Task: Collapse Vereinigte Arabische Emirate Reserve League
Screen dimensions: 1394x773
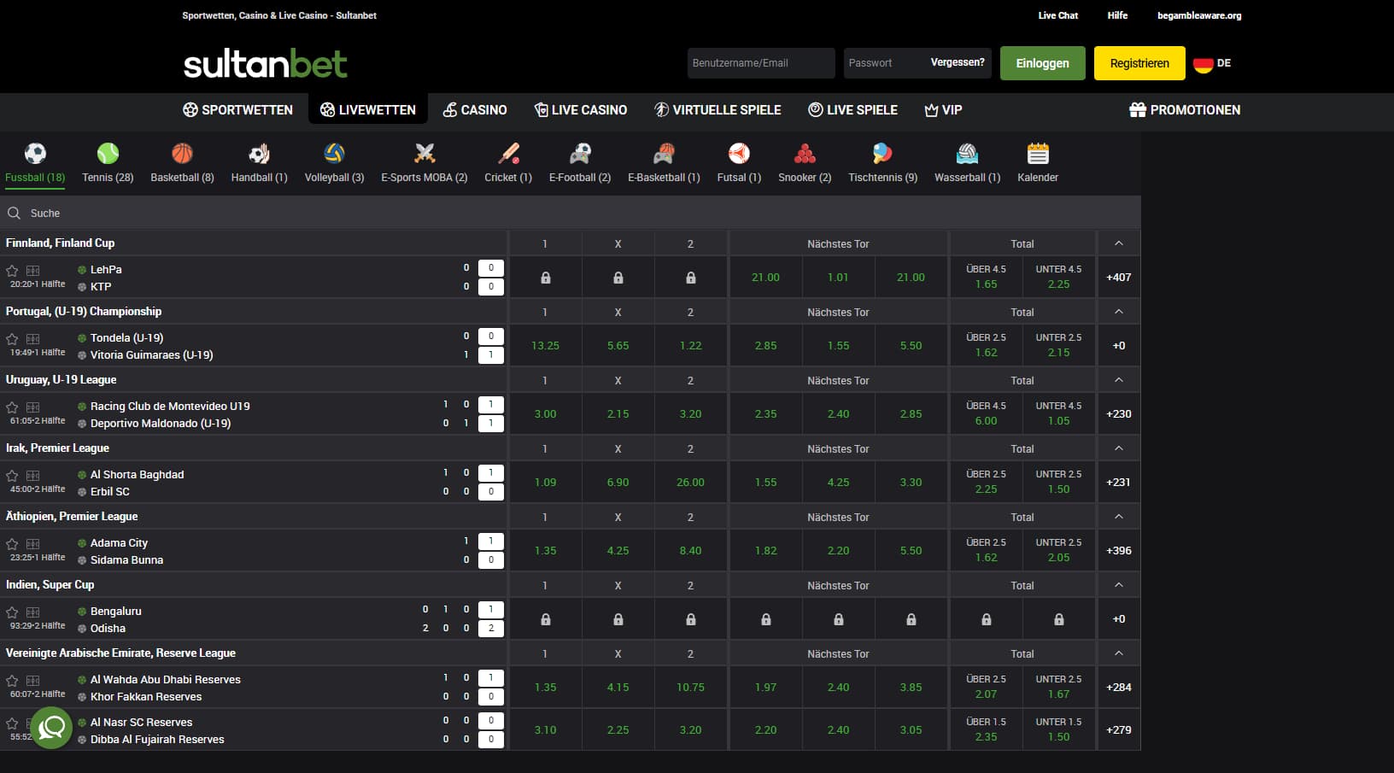Action: coord(1119,653)
